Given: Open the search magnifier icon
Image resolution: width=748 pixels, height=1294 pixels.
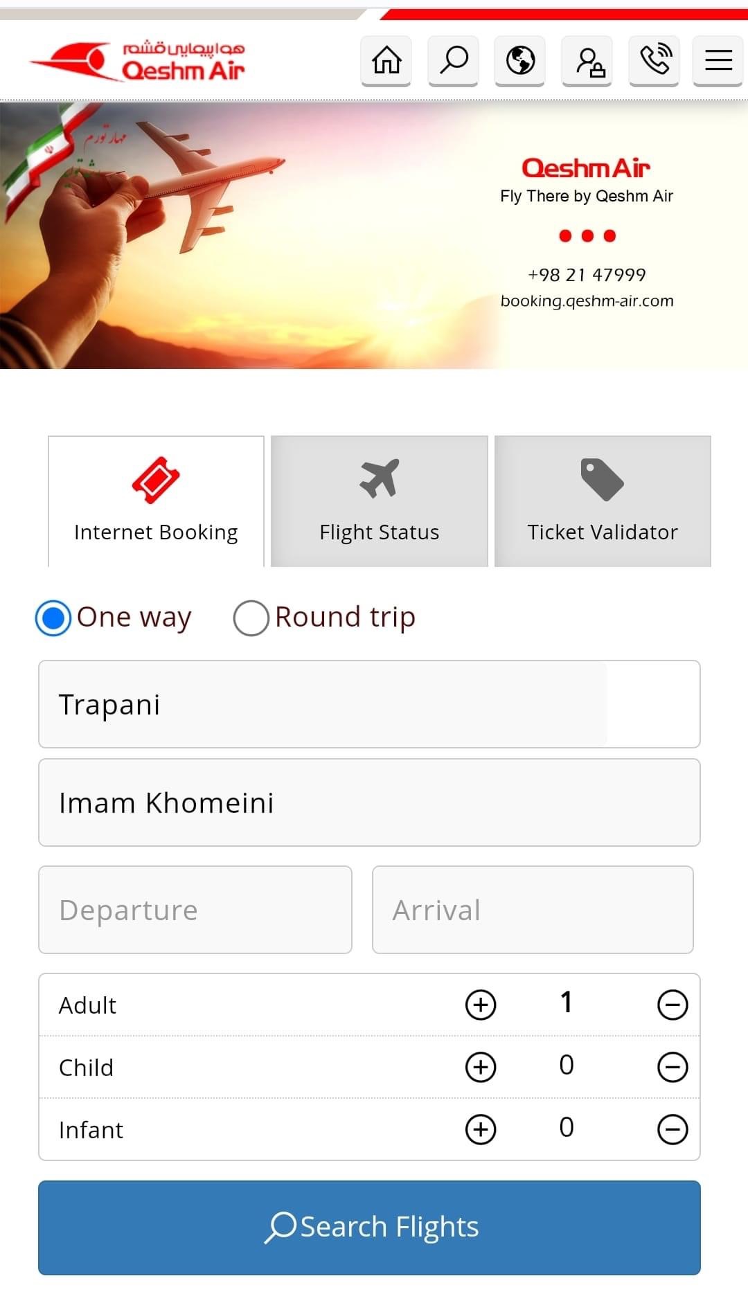Looking at the screenshot, I should tap(454, 60).
